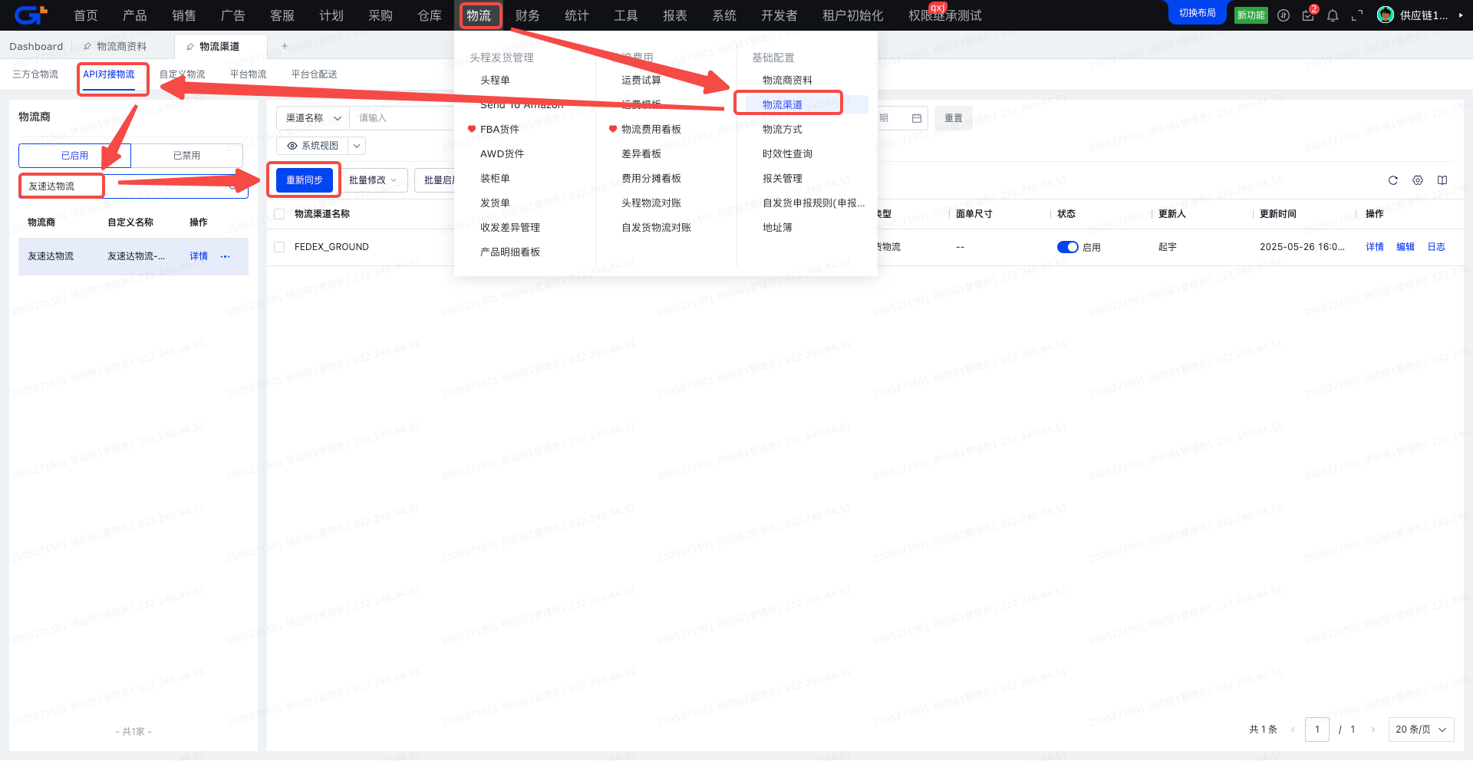Screen dimensions: 1473x761
Task: Select 物流方式 in the menu
Action: click(x=782, y=129)
